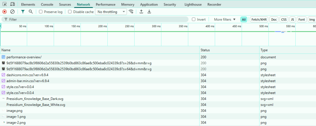Open the Recorder tab
Image resolution: width=316 pixels, height=126 pixels.
click(214, 4)
